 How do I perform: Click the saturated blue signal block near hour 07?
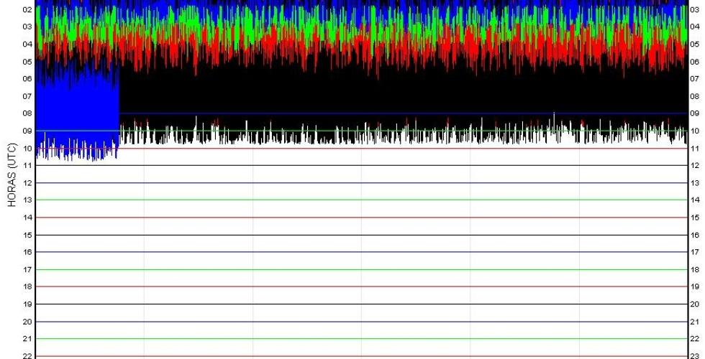point(78,112)
